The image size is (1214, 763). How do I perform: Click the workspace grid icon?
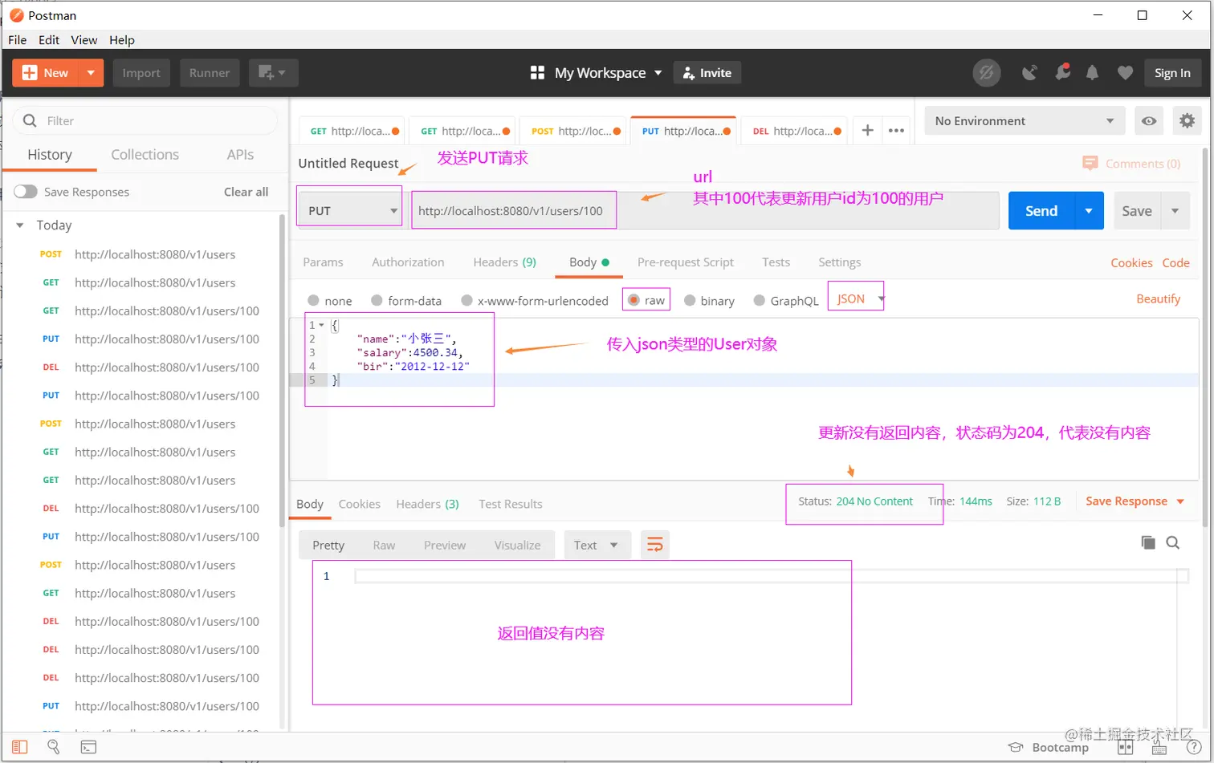(537, 73)
